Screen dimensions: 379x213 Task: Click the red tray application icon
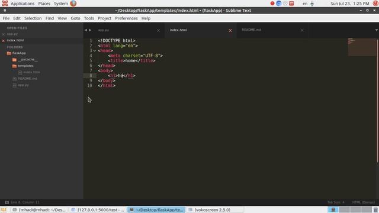pos(291,4)
